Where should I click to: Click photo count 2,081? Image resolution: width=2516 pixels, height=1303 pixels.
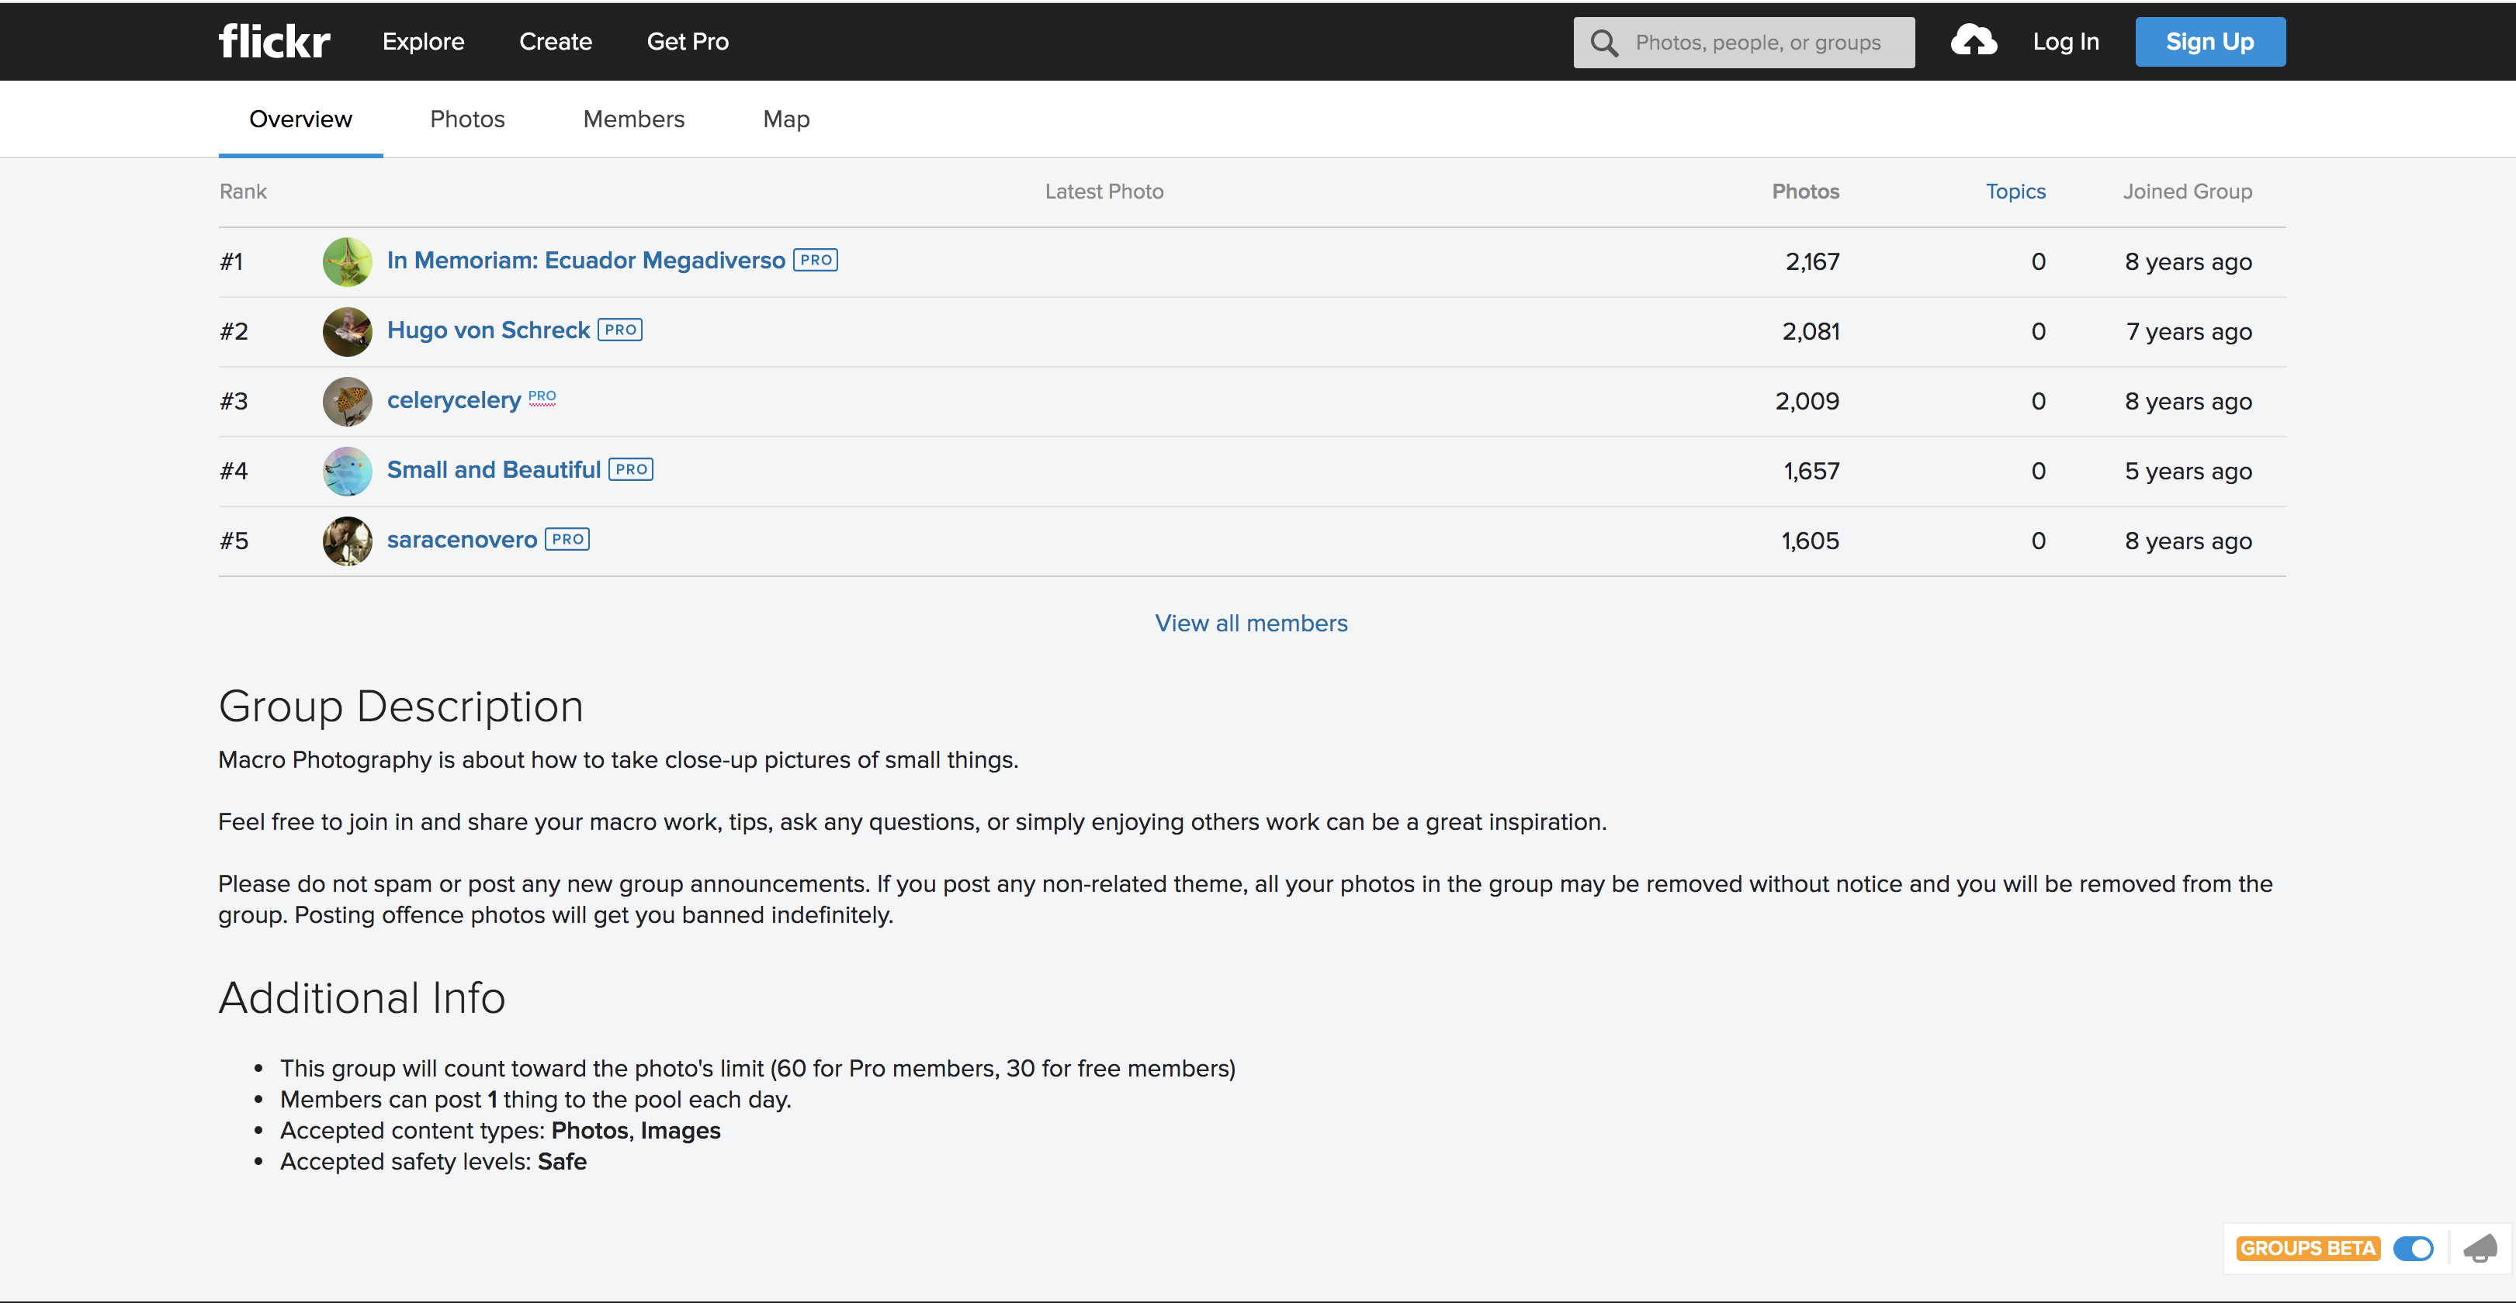[1811, 332]
